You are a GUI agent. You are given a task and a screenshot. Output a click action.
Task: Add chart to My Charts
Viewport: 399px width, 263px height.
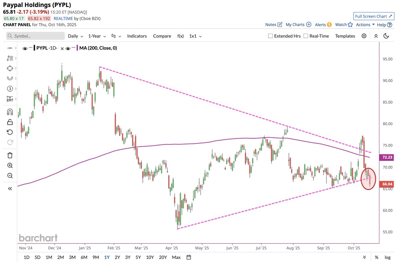coord(298,25)
